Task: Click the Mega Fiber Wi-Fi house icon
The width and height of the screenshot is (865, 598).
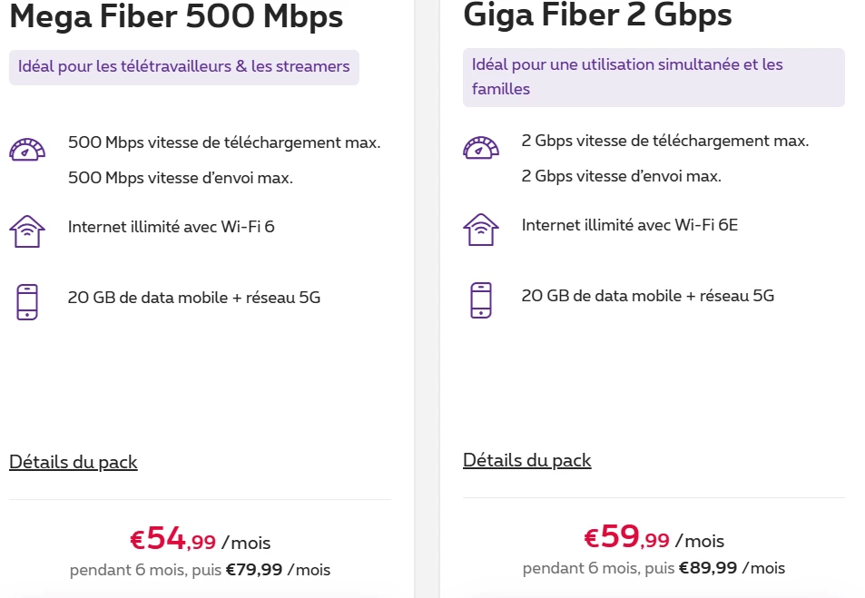Action: [27, 230]
